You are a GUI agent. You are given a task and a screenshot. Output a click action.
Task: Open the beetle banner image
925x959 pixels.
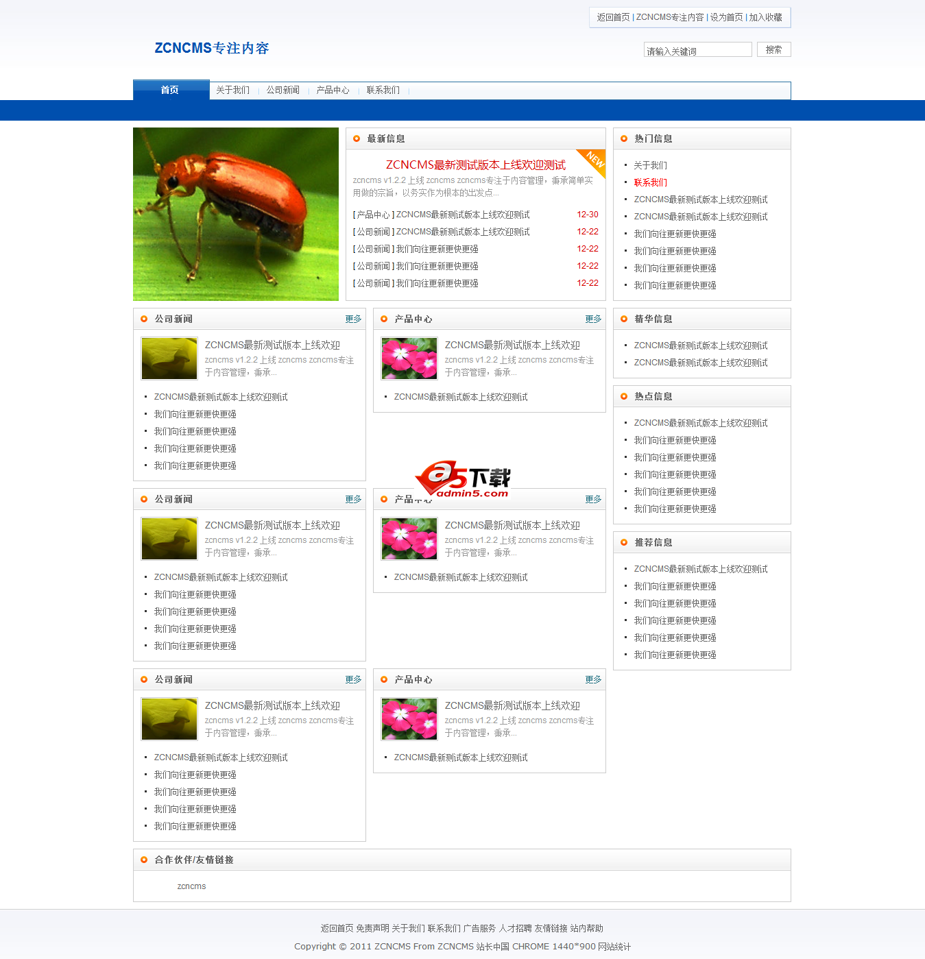(236, 214)
